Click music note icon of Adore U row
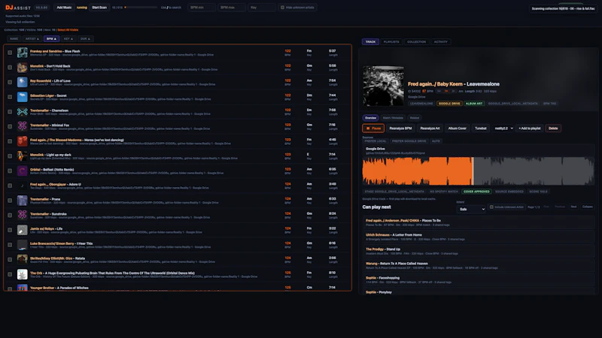Viewport: 602px width, 338px height. [x=23, y=186]
